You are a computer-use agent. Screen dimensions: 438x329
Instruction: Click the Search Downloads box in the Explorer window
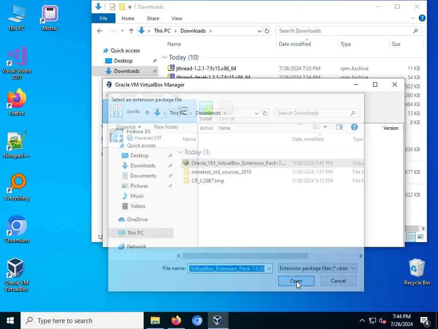click(x=348, y=31)
